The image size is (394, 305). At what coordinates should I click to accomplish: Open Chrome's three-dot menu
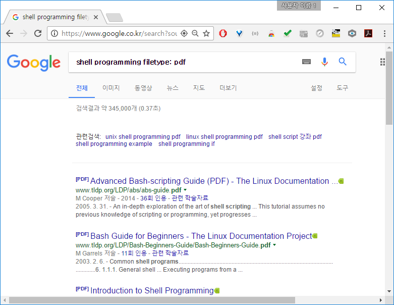[384, 33]
